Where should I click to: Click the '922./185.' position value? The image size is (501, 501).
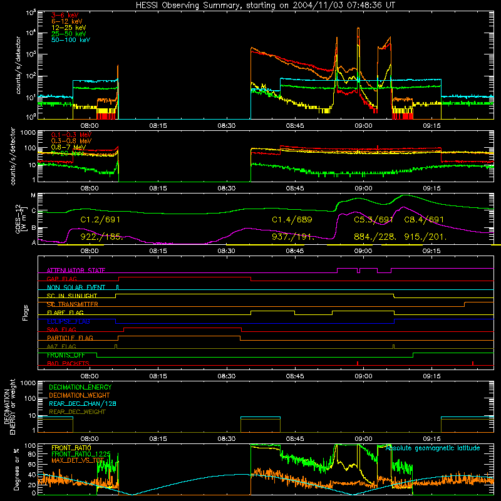click(101, 237)
